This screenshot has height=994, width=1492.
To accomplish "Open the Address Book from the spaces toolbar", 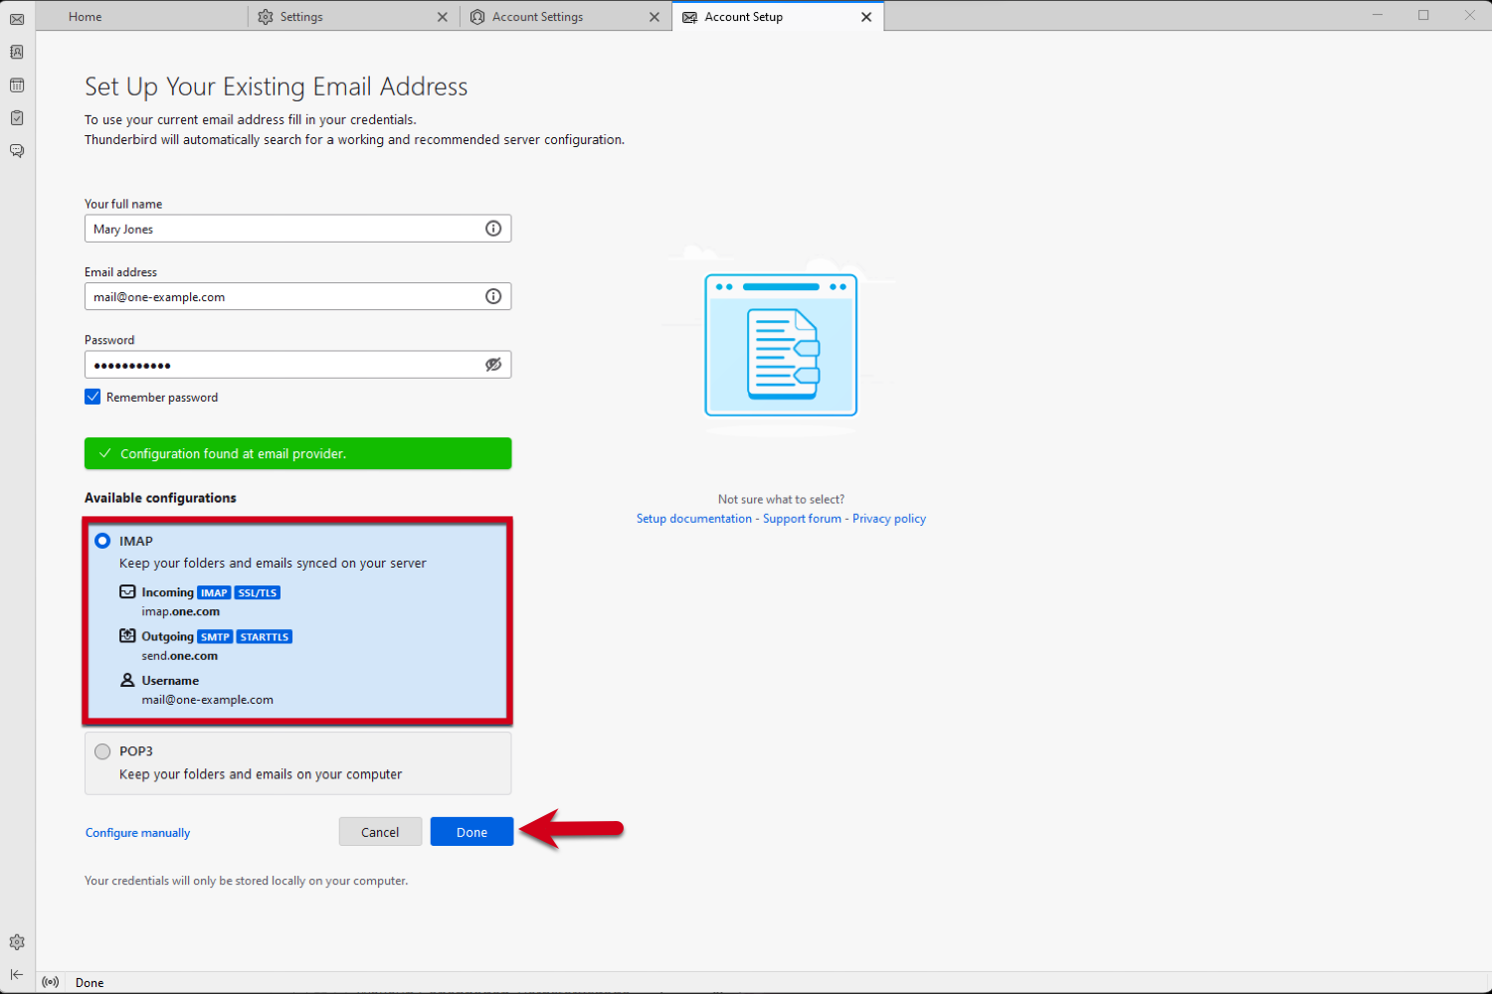I will [16, 52].
